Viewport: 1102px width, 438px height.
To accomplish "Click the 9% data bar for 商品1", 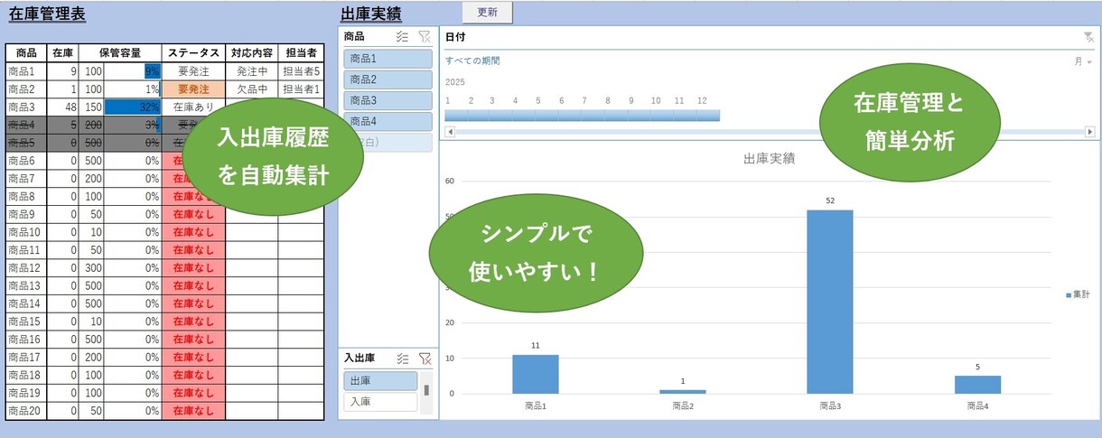I will 152,70.
